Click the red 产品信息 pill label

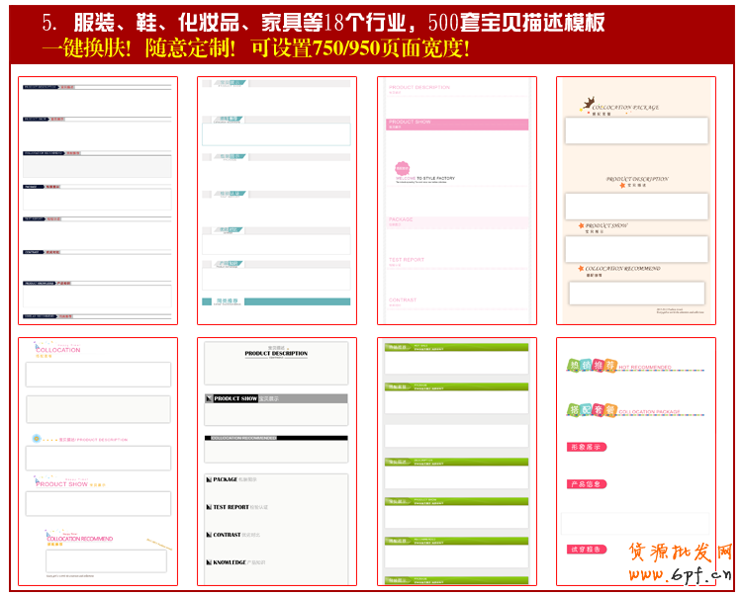(587, 484)
